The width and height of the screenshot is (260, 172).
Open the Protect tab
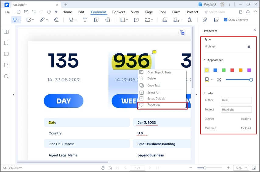(x=192, y=12)
